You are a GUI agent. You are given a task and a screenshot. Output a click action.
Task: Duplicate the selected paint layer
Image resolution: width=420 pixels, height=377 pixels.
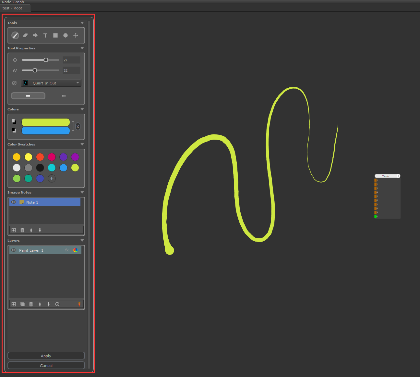[22, 304]
